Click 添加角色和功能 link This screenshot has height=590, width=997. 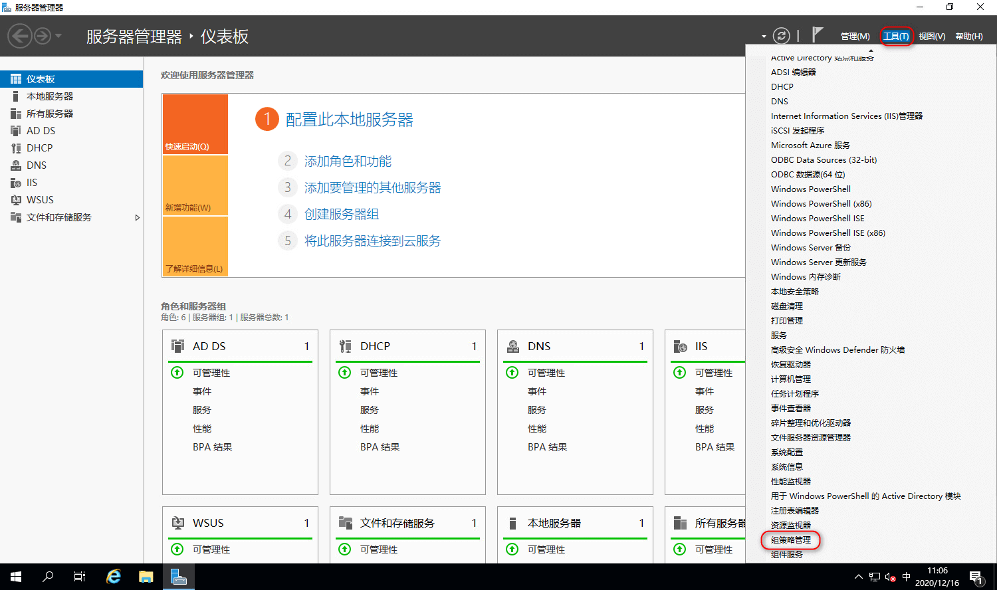pyautogui.click(x=348, y=161)
